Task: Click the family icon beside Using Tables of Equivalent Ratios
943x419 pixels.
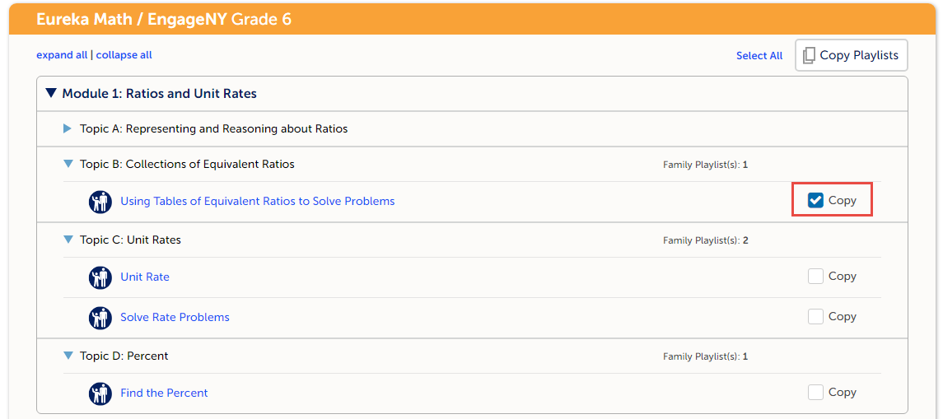Action: pyautogui.click(x=100, y=202)
